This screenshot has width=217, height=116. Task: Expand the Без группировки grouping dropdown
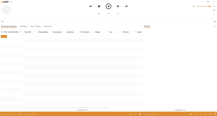point(21,32)
